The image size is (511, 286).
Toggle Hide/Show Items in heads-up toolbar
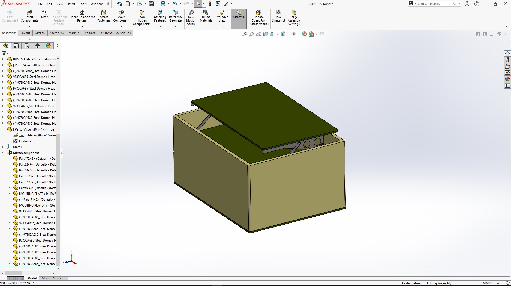(x=294, y=34)
